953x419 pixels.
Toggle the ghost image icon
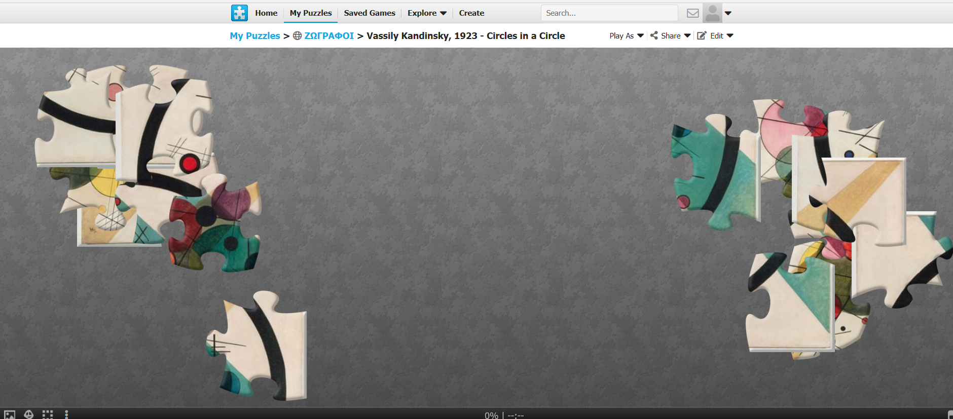pyautogui.click(x=29, y=414)
